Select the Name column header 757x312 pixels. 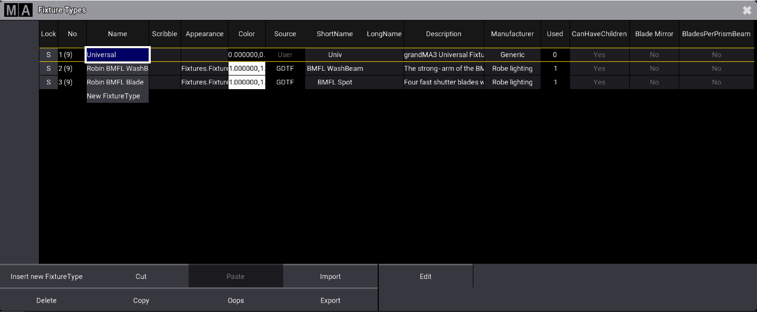(118, 34)
